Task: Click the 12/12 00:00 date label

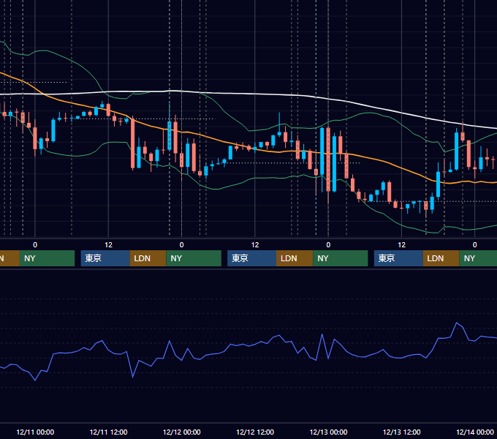Action: pos(181,432)
